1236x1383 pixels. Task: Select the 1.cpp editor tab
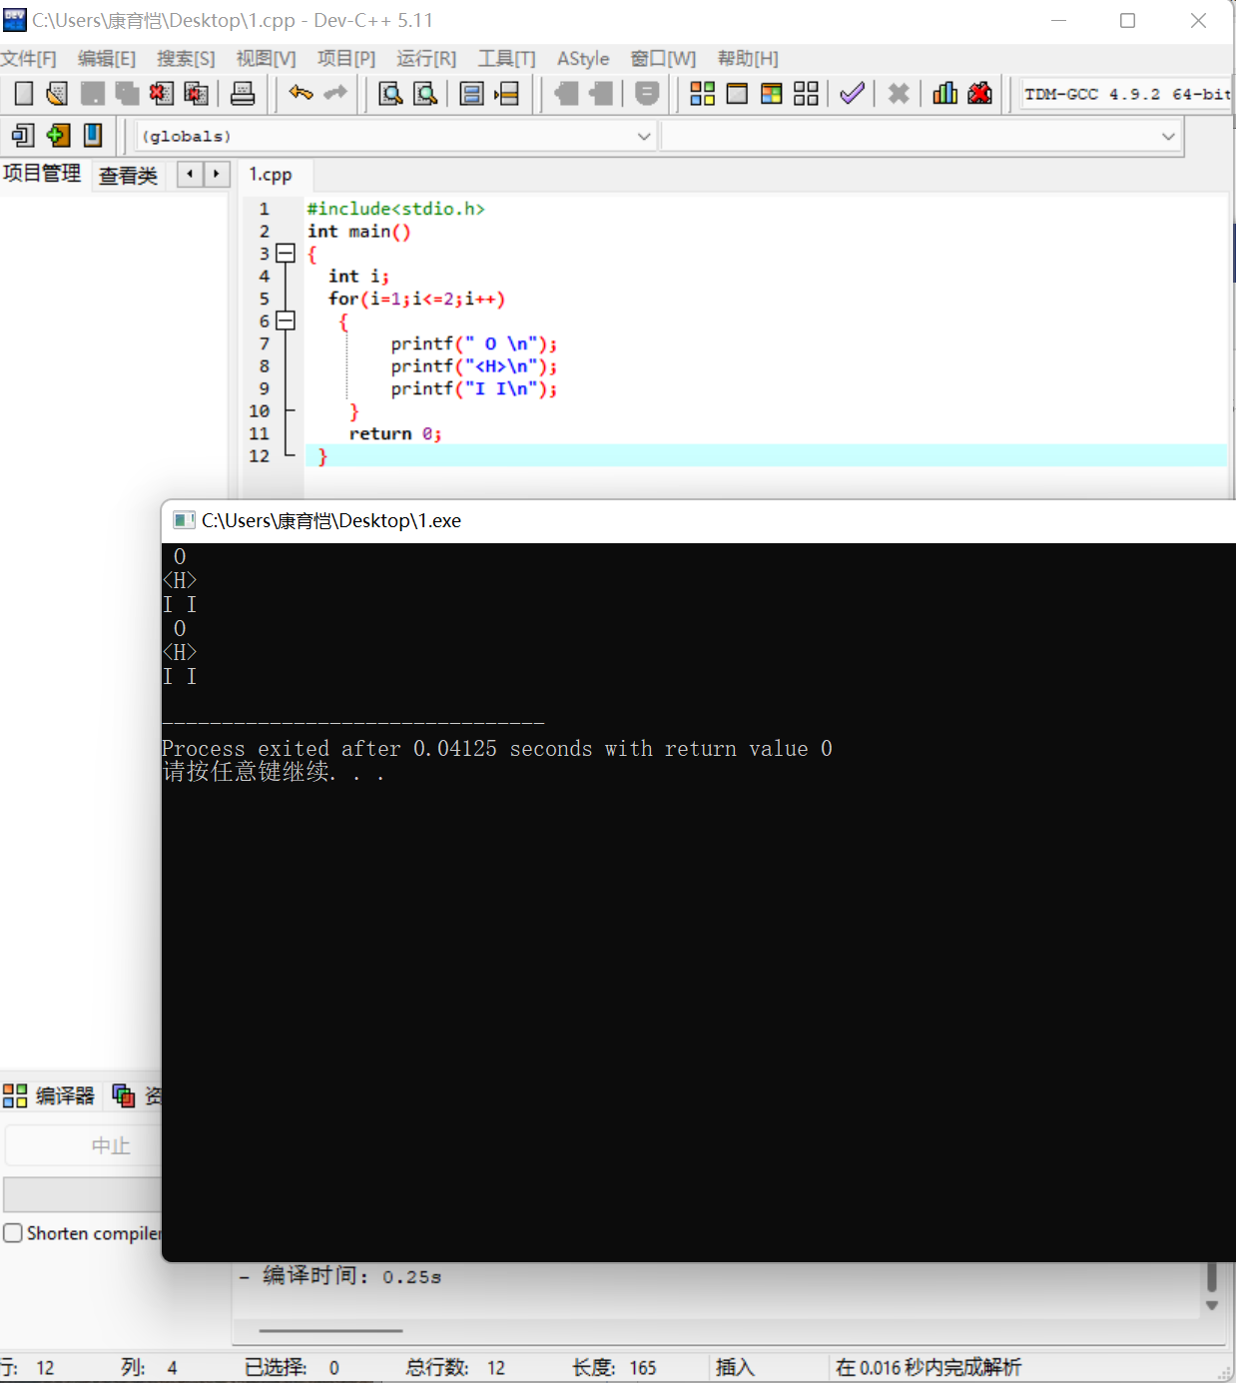coord(271,175)
